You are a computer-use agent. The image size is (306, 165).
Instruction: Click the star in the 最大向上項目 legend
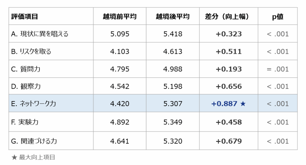(x=14, y=157)
